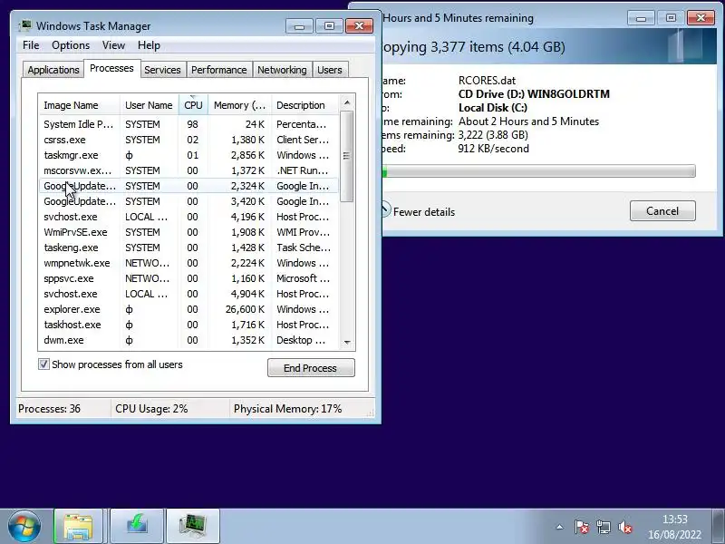The width and height of the screenshot is (725, 544).
Task: Sort by the User Name column
Action: coord(149,105)
